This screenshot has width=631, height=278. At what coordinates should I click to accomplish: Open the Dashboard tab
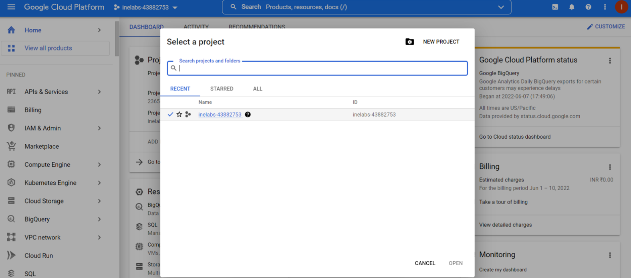click(x=146, y=27)
